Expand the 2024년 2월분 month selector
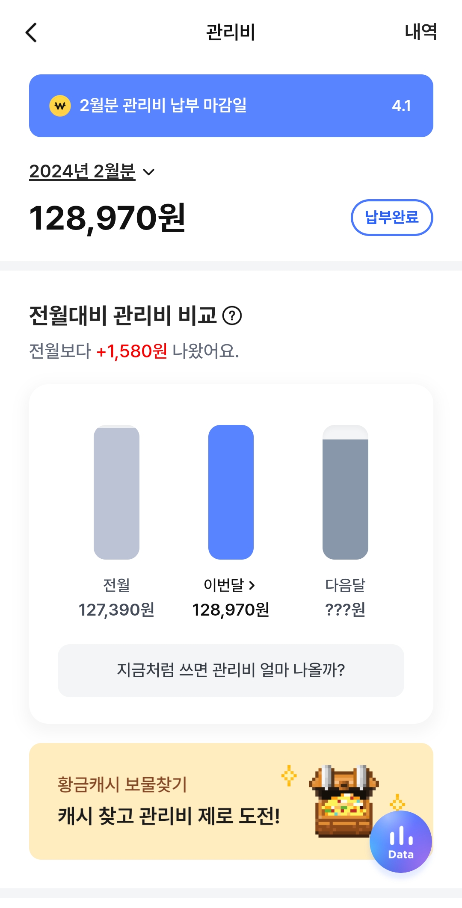The width and height of the screenshot is (462, 908). [82, 172]
